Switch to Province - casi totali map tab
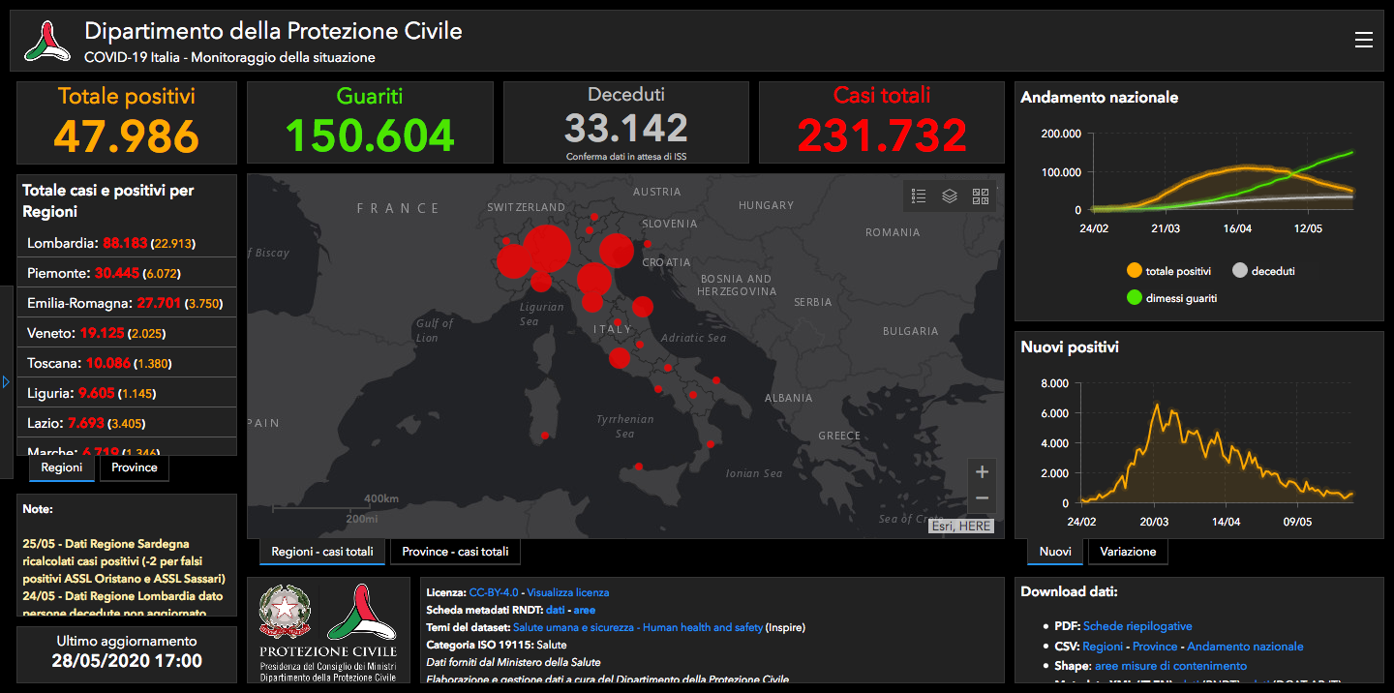This screenshot has height=693, width=1394. (455, 552)
